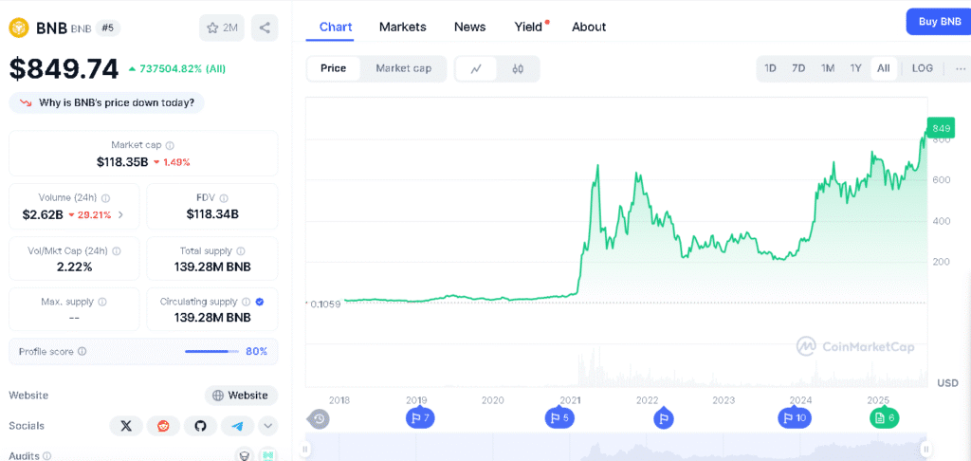Open the Yield tab
The width and height of the screenshot is (971, 461).
(528, 27)
